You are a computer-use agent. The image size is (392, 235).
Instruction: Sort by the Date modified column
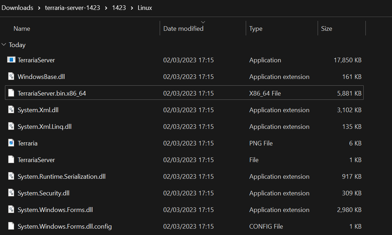(183, 29)
